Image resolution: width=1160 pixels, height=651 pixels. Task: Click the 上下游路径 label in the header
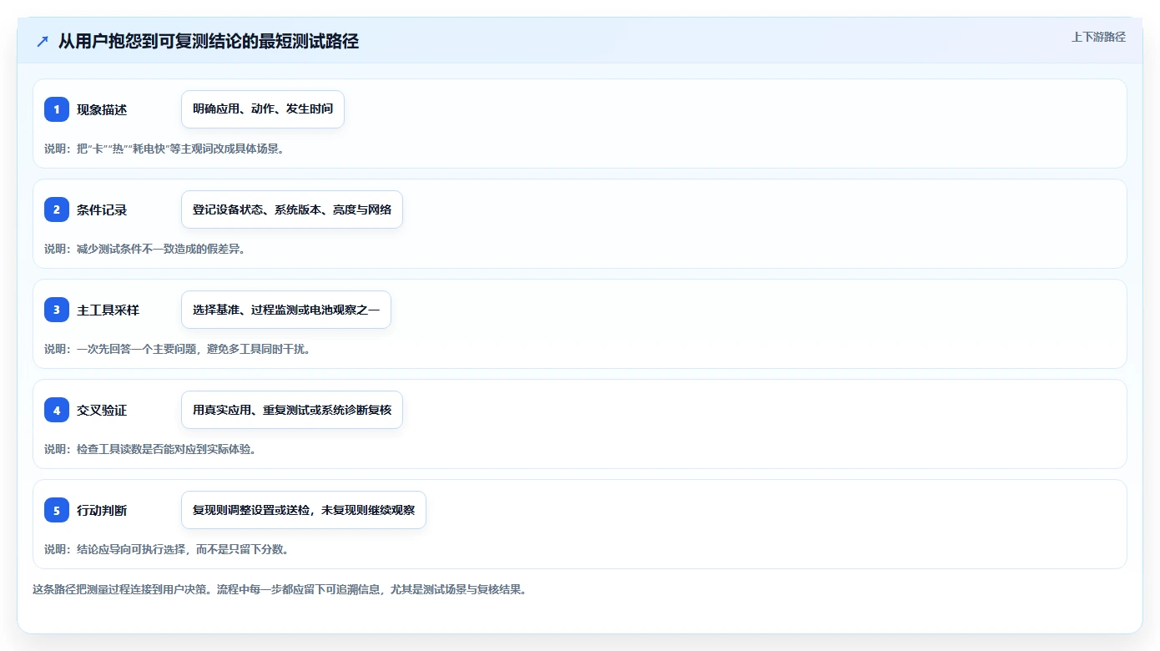pyautogui.click(x=1098, y=38)
